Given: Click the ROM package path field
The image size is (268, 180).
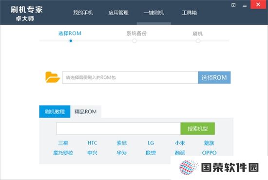Looking at the screenshot, I should coord(130,77).
